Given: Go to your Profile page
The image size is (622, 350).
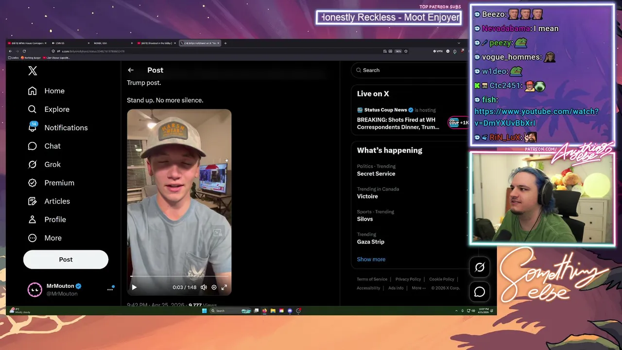Looking at the screenshot, I should coord(47,220).
